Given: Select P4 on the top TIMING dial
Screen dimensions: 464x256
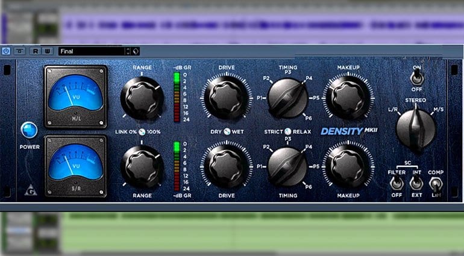Looking at the screenshot, I should pos(309,78).
